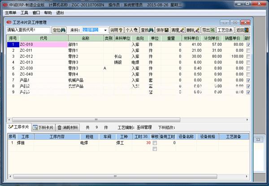Viewport: 269px width, 186px height.
Task: Click the close X on the background panel at right
Action: pyautogui.click(x=258, y=139)
